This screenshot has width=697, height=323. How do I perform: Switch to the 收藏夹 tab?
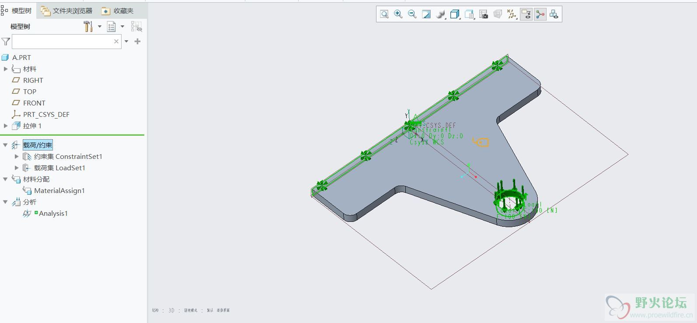point(118,11)
